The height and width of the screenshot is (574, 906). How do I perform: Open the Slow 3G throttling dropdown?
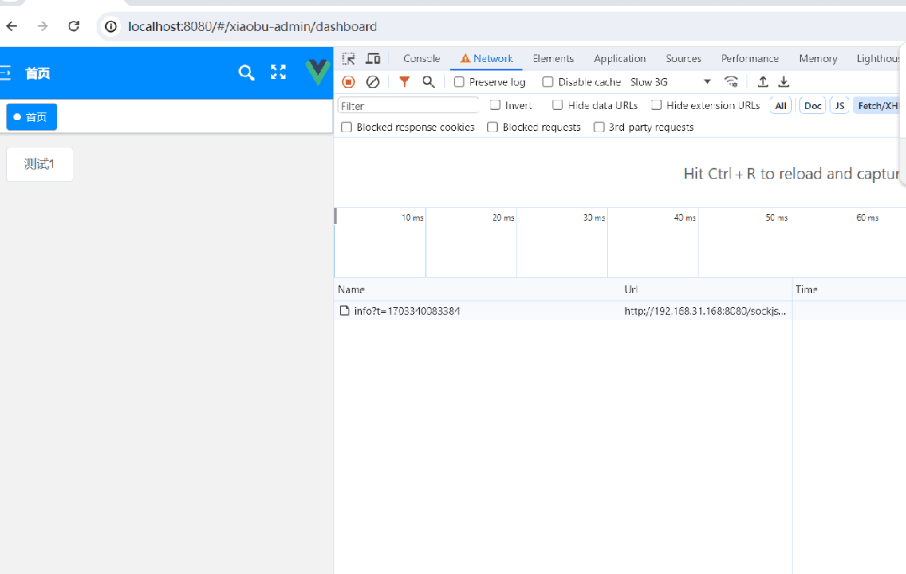[670, 82]
